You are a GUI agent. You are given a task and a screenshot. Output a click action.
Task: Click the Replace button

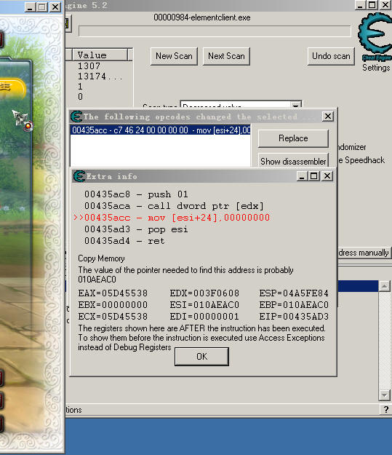[293, 138]
